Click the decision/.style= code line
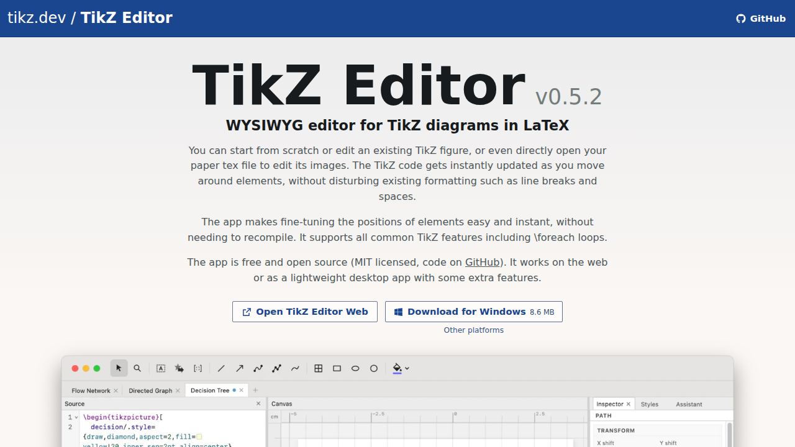Image resolution: width=795 pixels, height=447 pixels. tap(123, 427)
